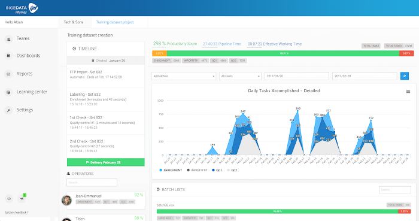Open the All Batches dropdown
Screen dimensions: 419x221
(x=184, y=76)
